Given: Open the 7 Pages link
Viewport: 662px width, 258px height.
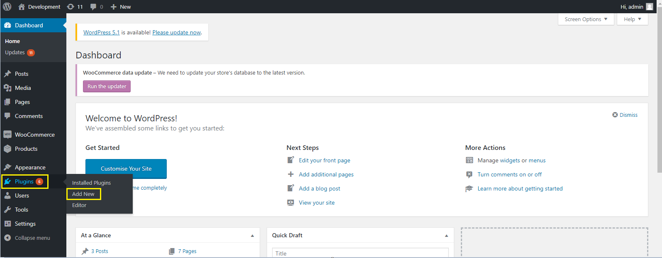Looking at the screenshot, I should (x=187, y=251).
